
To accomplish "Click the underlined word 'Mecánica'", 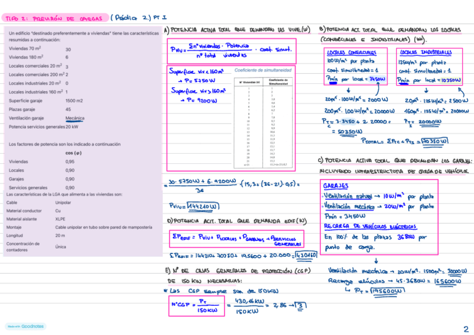I will tap(74, 118).
